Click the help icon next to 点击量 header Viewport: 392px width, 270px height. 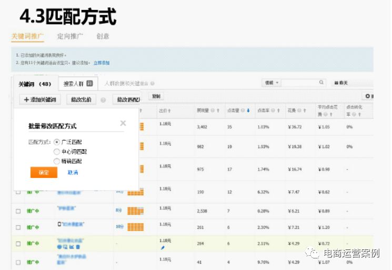tap(243, 110)
